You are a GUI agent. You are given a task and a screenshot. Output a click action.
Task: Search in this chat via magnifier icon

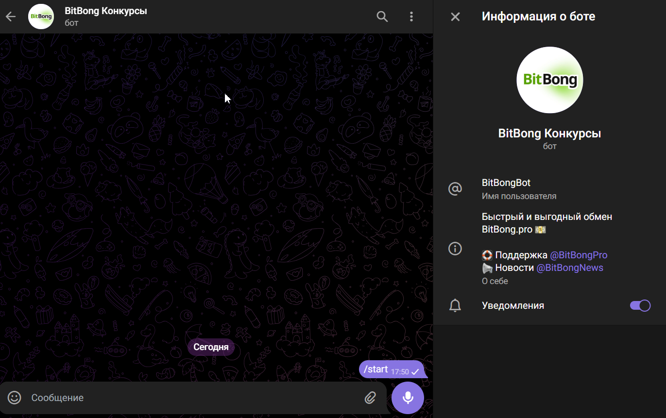tap(382, 17)
